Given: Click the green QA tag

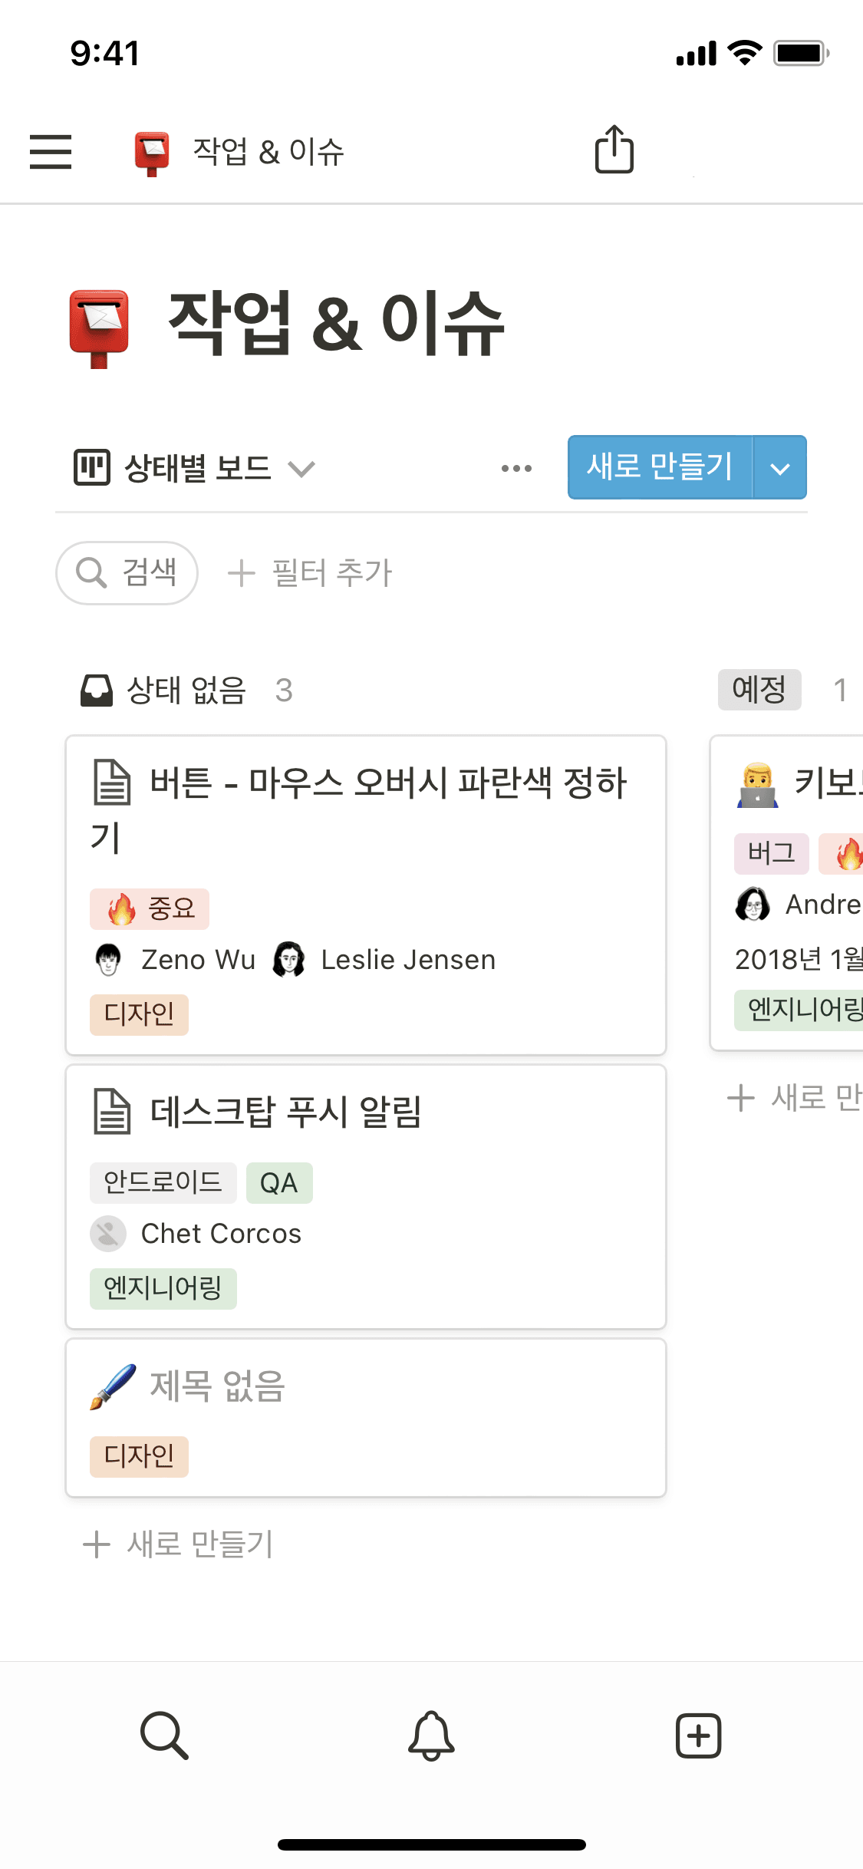Looking at the screenshot, I should (279, 1183).
